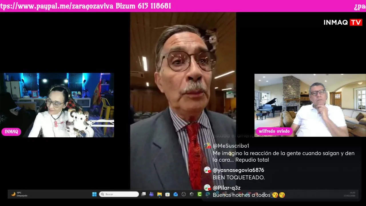This screenshot has width=366, height=206.
Task: Open the weather widget showing 10°C
Action: [19, 194]
